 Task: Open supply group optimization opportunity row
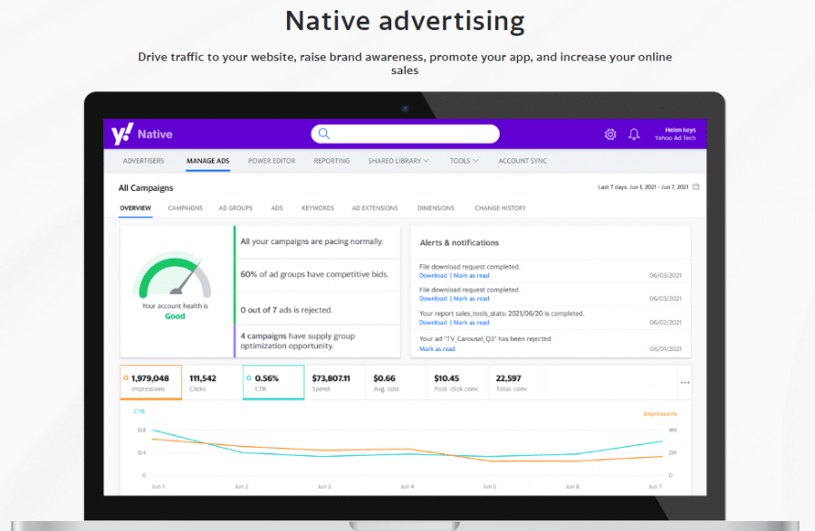pos(318,341)
